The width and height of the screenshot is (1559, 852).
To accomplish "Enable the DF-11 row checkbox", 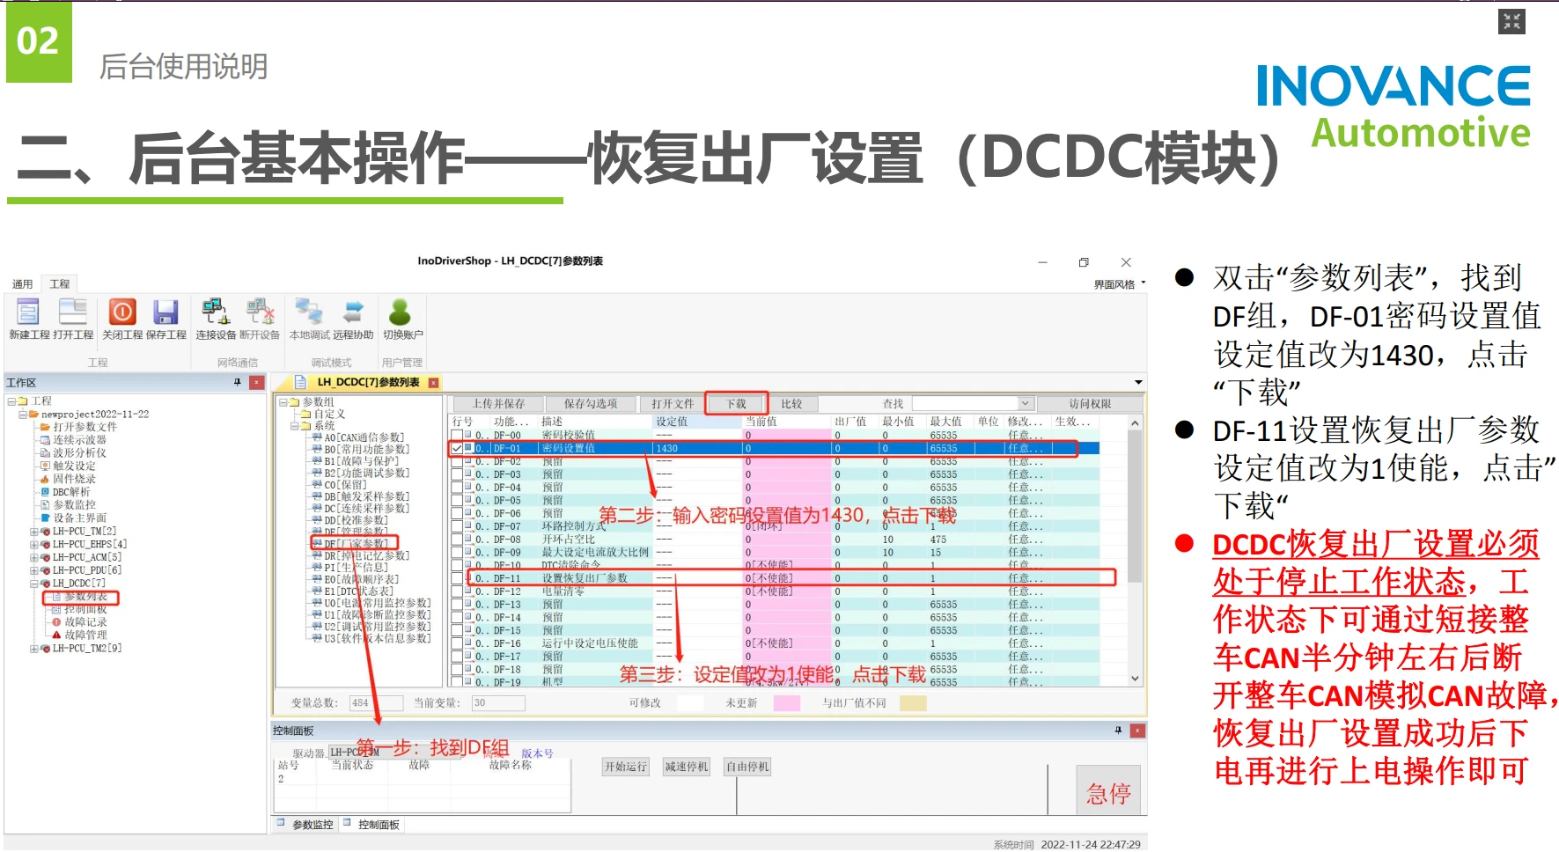I will pyautogui.click(x=456, y=578).
